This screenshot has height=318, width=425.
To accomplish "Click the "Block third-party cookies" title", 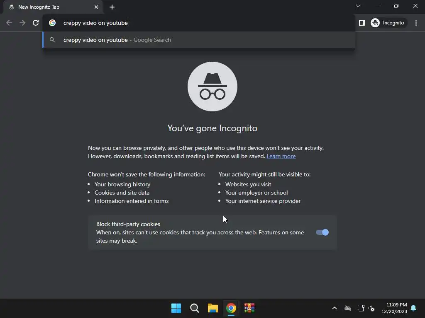I will [x=128, y=224].
